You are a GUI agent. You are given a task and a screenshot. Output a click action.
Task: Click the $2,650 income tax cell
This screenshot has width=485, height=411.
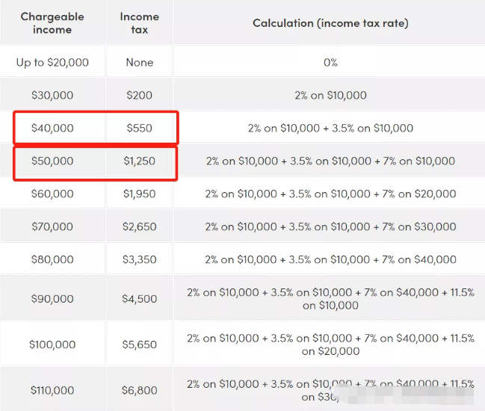[x=139, y=226]
